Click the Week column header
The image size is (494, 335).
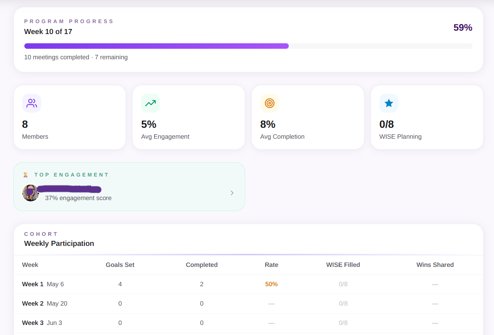tap(30, 265)
